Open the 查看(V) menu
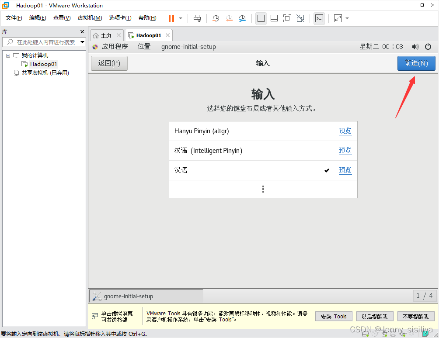The width and height of the screenshot is (439, 338). pyautogui.click(x=62, y=18)
